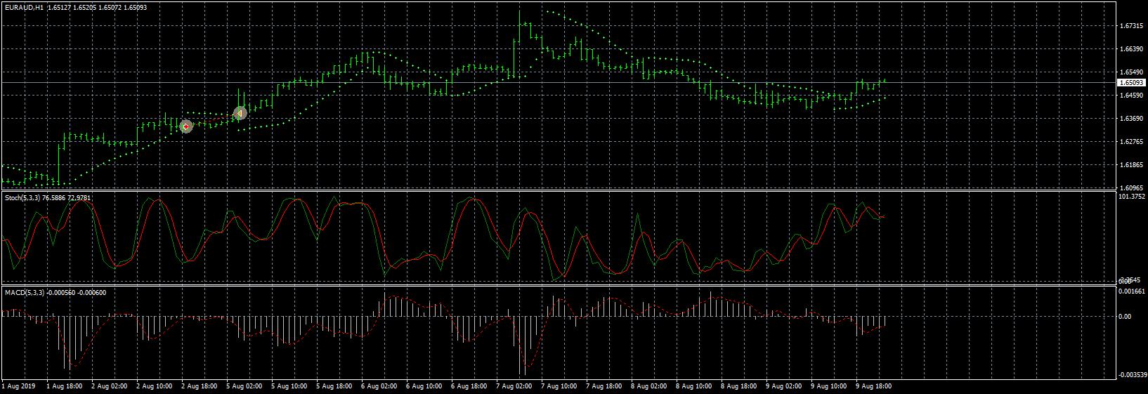The height and width of the screenshot is (394, 1148).
Task: Click time label 5 Aug 10:00
Action: pos(289,386)
